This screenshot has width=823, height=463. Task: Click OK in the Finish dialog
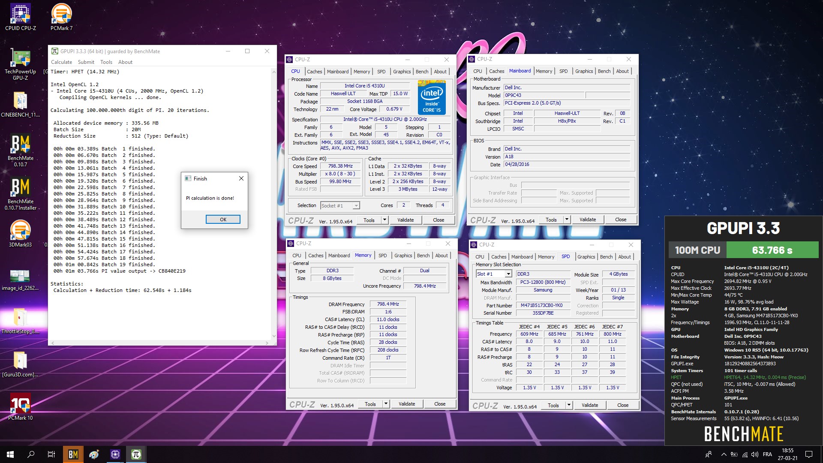tap(223, 219)
